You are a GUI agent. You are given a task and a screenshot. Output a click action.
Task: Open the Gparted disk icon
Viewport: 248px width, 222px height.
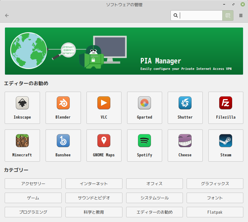point(144,103)
